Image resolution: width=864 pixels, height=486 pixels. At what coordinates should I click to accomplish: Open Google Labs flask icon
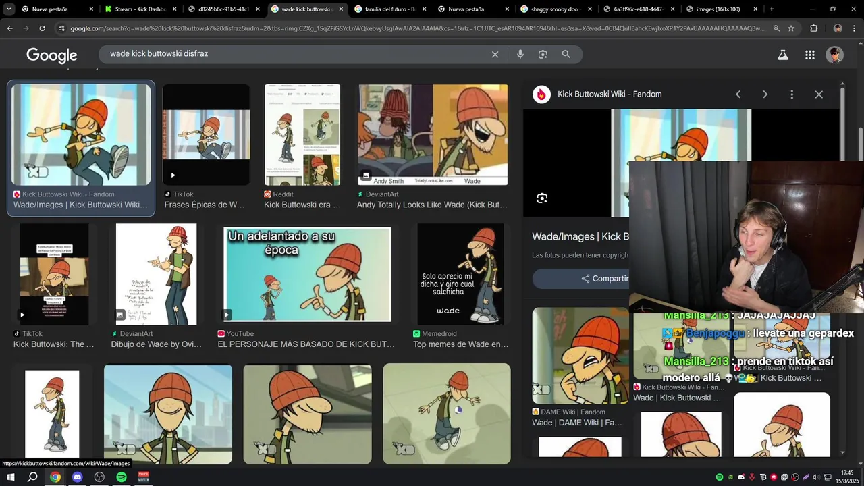(782, 55)
